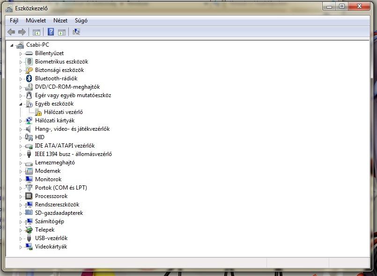Select the DVD/CD-ROM-meghajtók label
The width and height of the screenshot is (377, 276).
click(x=67, y=87)
